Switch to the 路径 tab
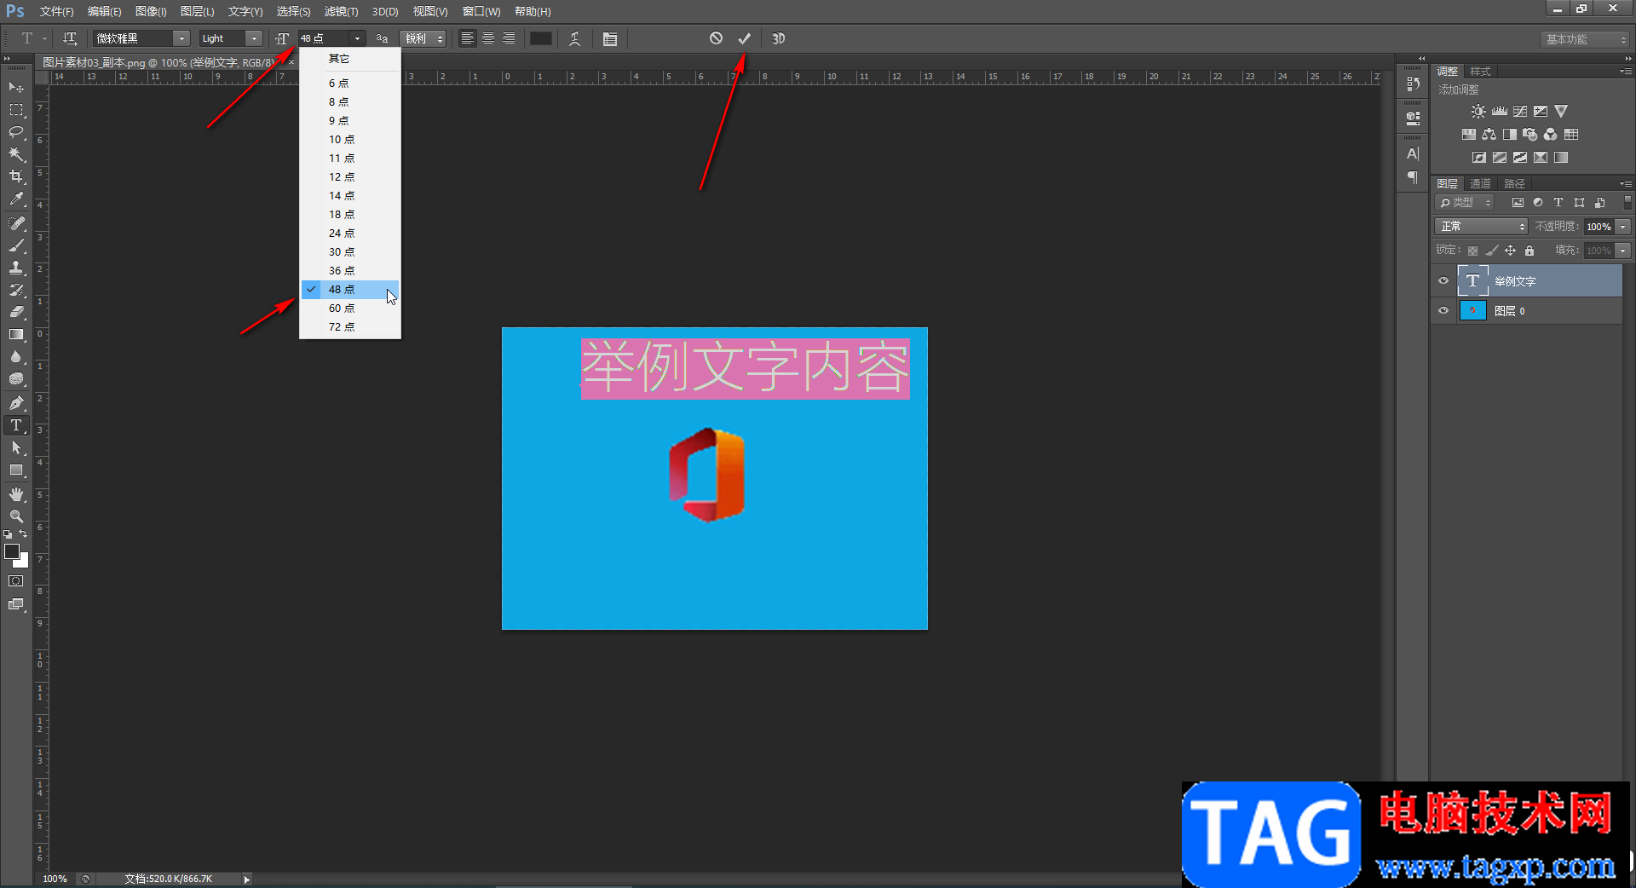 [1514, 183]
